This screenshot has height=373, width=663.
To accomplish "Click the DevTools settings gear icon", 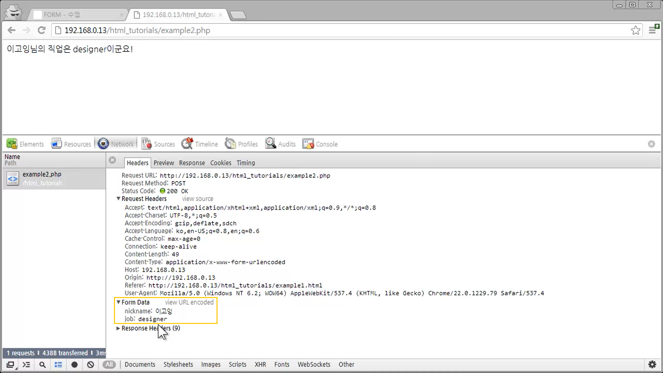I will click(652, 364).
